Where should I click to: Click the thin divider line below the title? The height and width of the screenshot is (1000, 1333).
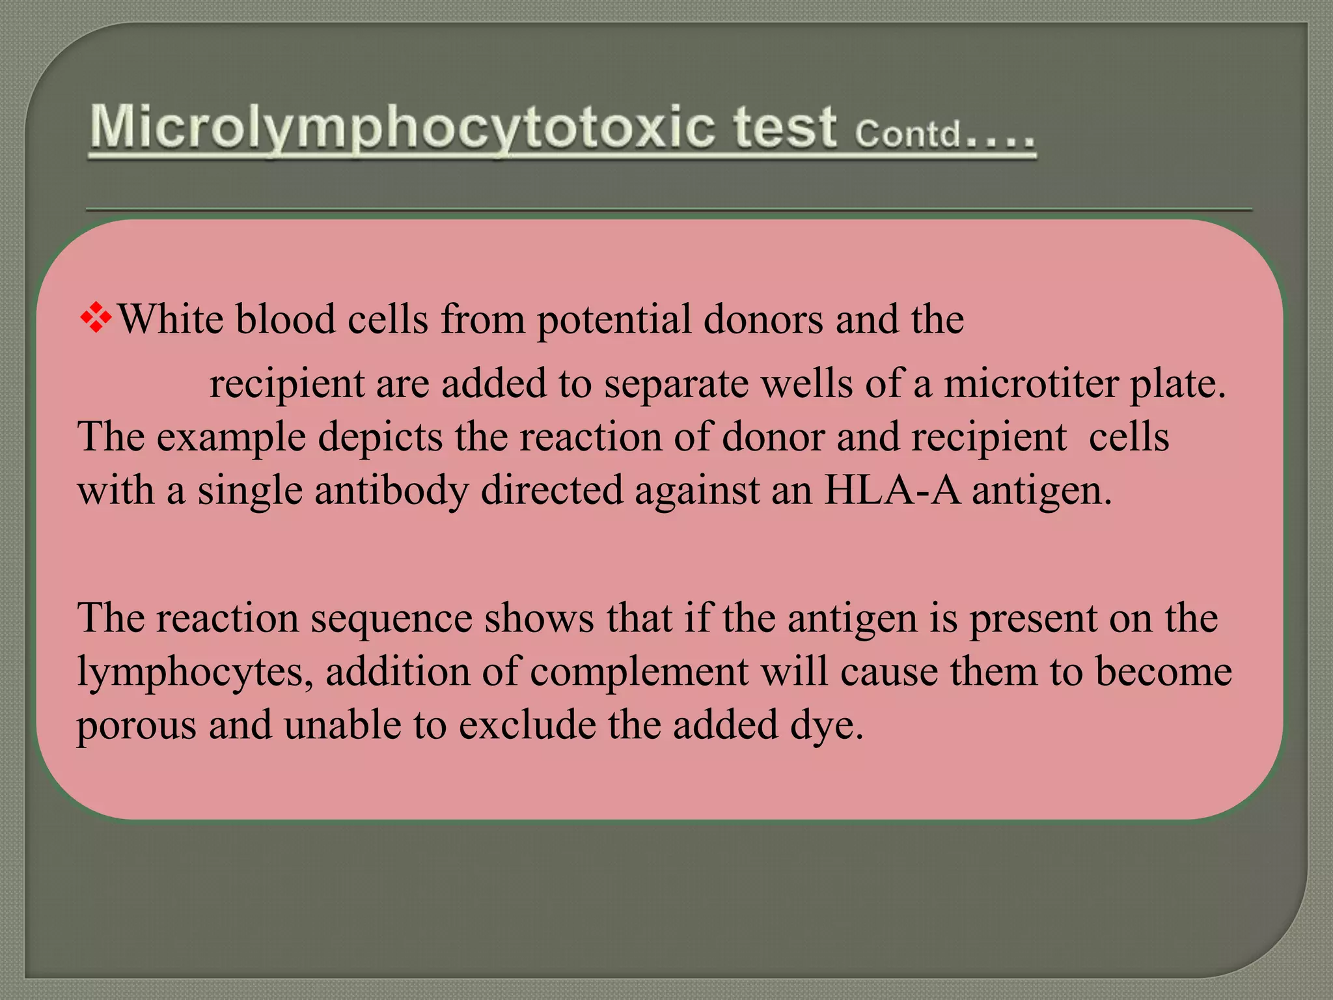click(669, 210)
